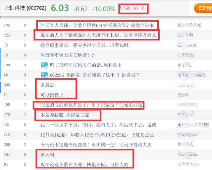Image resolution: width=212 pixels, height=170 pixels.
Task: Open post 现在还有小散在买进，博地天板
Action: pyautogui.click(x=84, y=165)
